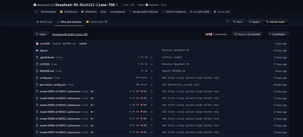The image size is (303, 137).
Task: Open model-00007-of-000017.safetensors
Action: click(x=60, y=132)
